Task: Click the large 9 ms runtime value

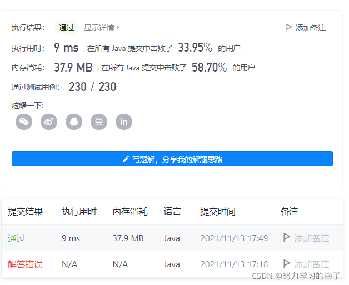Action: coord(66,48)
